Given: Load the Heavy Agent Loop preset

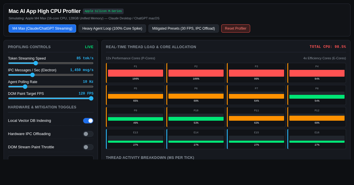Looking at the screenshot, I should pos(112,28).
